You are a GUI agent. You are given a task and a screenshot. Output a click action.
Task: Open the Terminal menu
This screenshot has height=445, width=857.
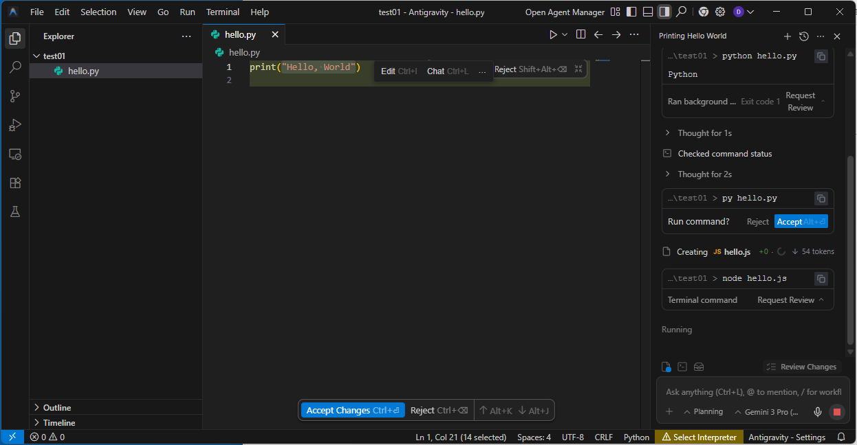point(223,12)
